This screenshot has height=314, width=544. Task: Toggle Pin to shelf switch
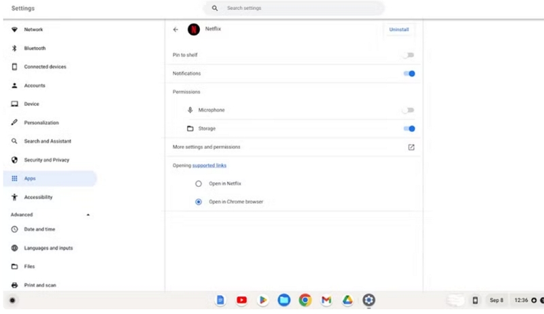pyautogui.click(x=409, y=55)
